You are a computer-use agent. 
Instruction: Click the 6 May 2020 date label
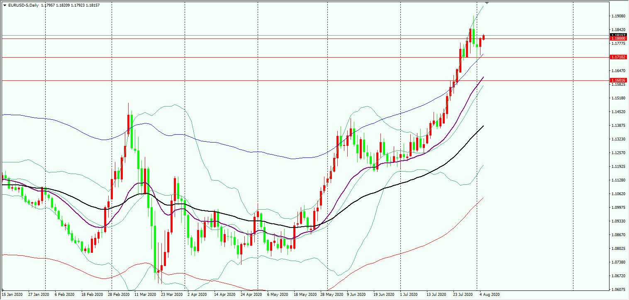coord(277,295)
